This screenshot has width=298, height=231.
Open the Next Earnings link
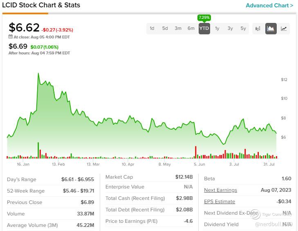click(x=220, y=190)
